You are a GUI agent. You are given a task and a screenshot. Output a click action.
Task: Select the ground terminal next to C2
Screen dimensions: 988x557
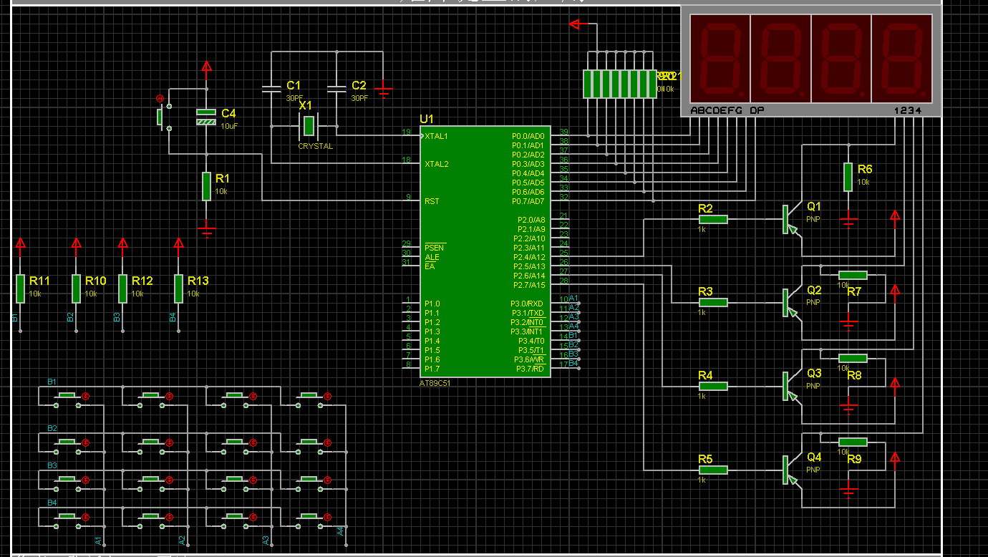coord(384,90)
